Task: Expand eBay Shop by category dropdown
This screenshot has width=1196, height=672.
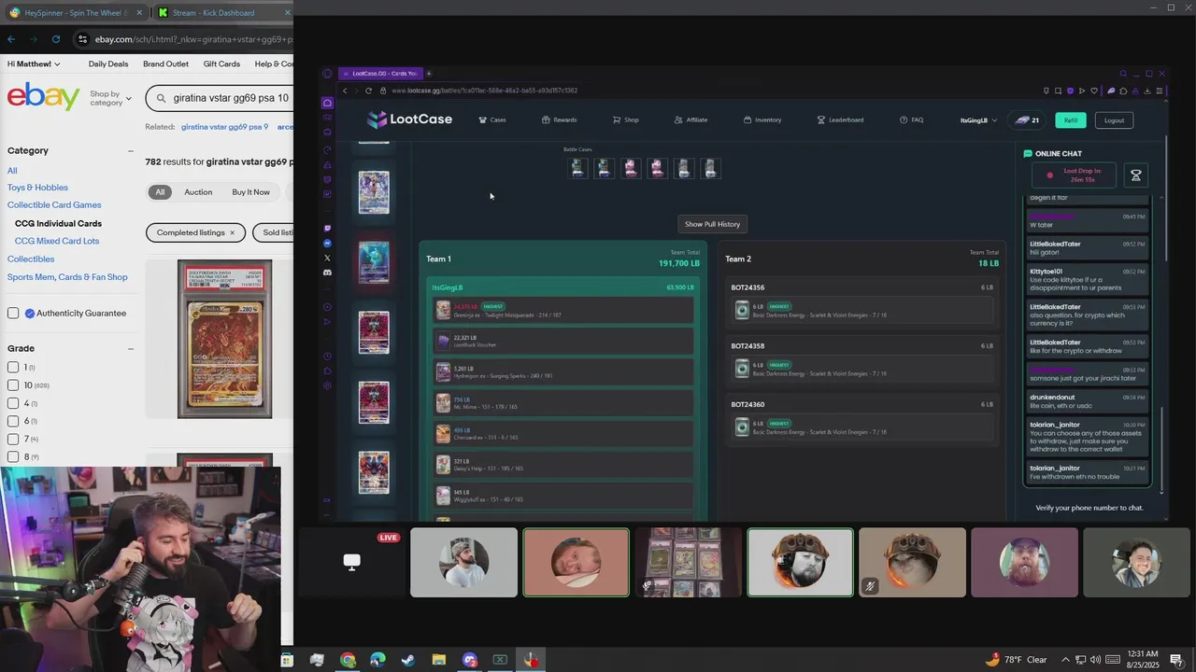Action: pyautogui.click(x=110, y=98)
